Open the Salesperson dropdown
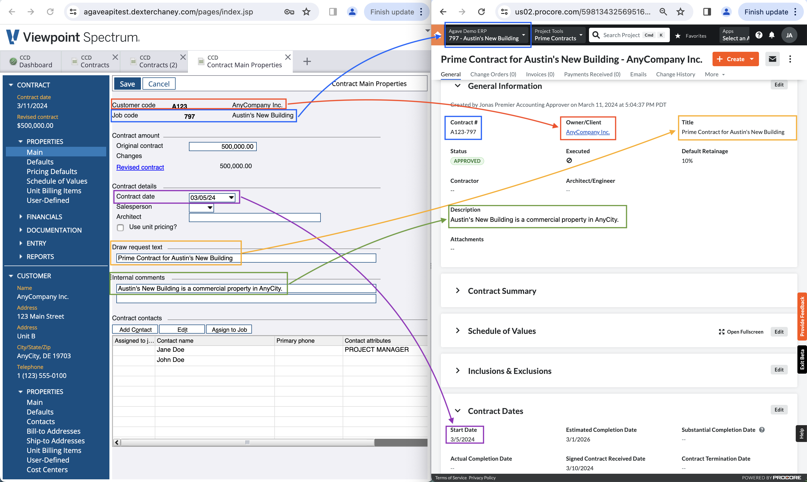The height and width of the screenshot is (482, 807). (210, 208)
